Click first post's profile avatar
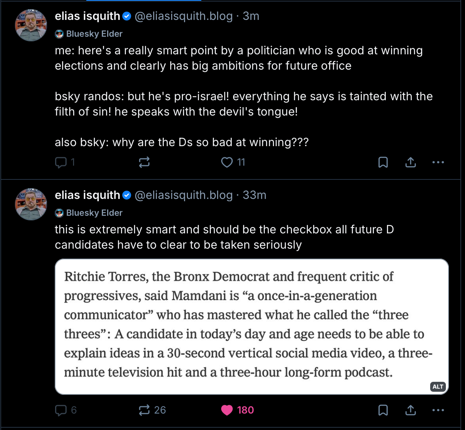465x430 pixels. [x=31, y=25]
